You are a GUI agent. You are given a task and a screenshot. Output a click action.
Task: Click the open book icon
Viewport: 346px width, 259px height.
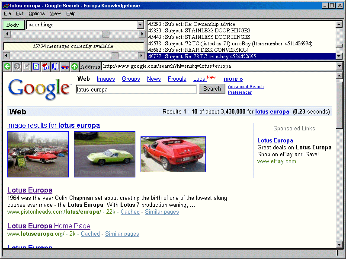coord(55,66)
